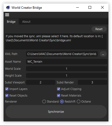Toggle the Adjust Clipping checkbox

(59, 89)
